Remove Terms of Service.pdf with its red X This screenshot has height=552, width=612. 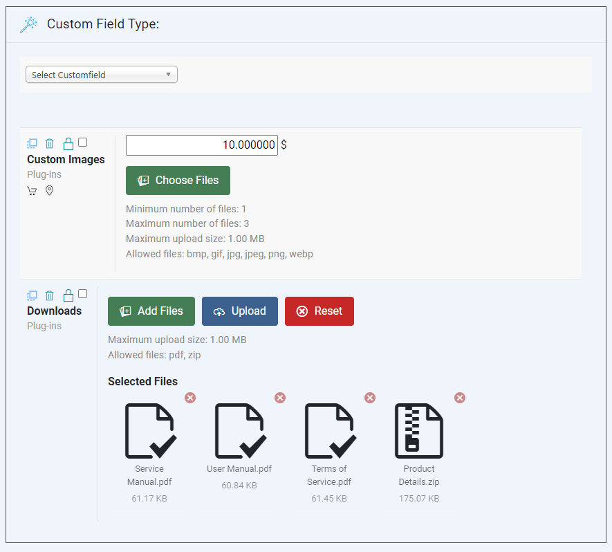point(370,398)
